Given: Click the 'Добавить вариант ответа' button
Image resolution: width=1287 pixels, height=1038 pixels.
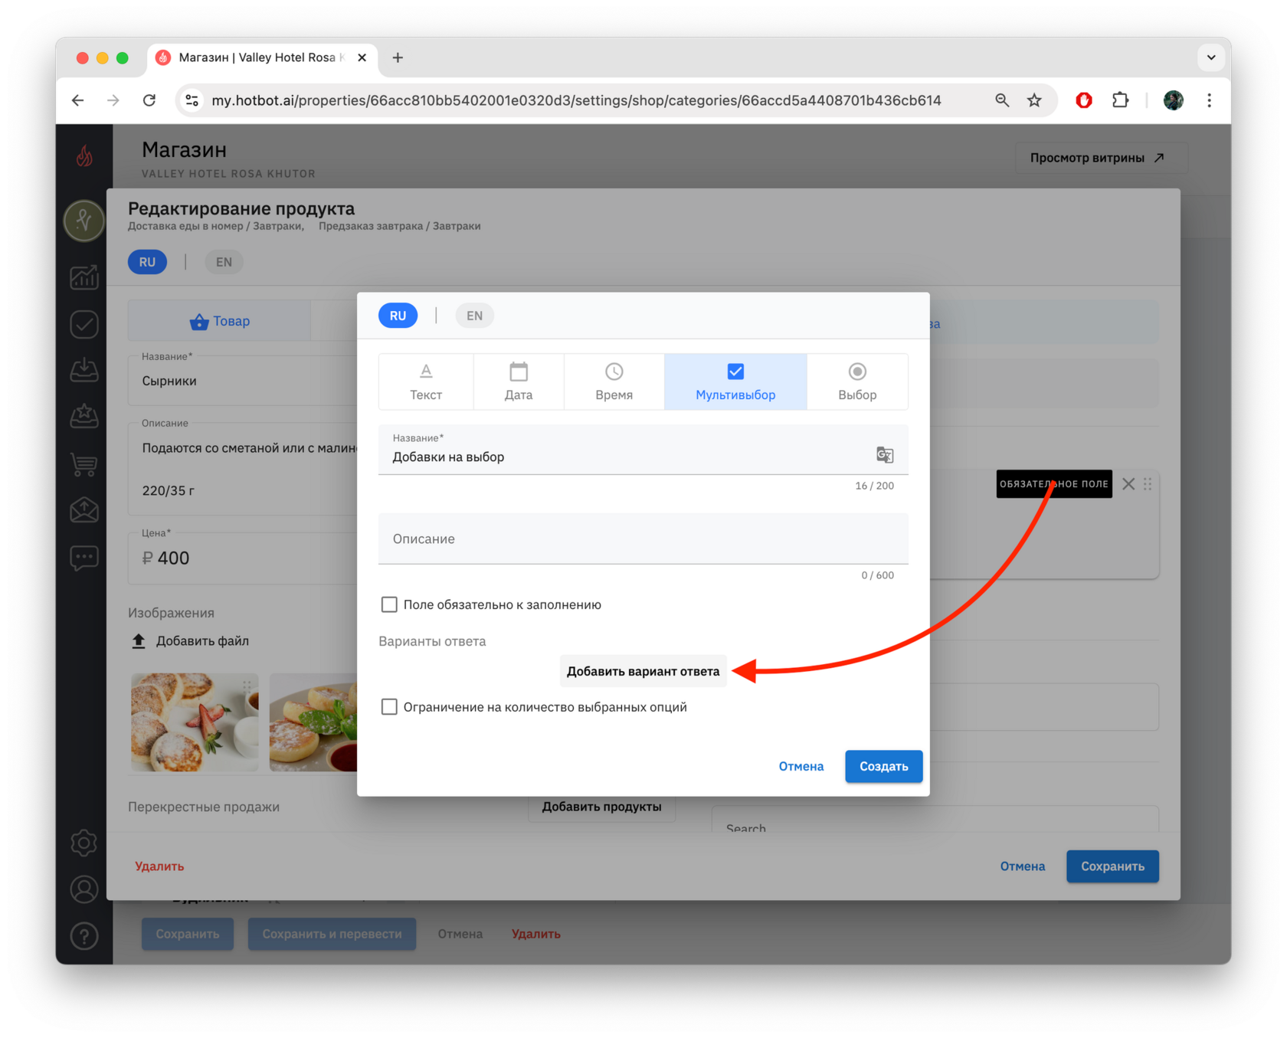Looking at the screenshot, I should point(643,671).
